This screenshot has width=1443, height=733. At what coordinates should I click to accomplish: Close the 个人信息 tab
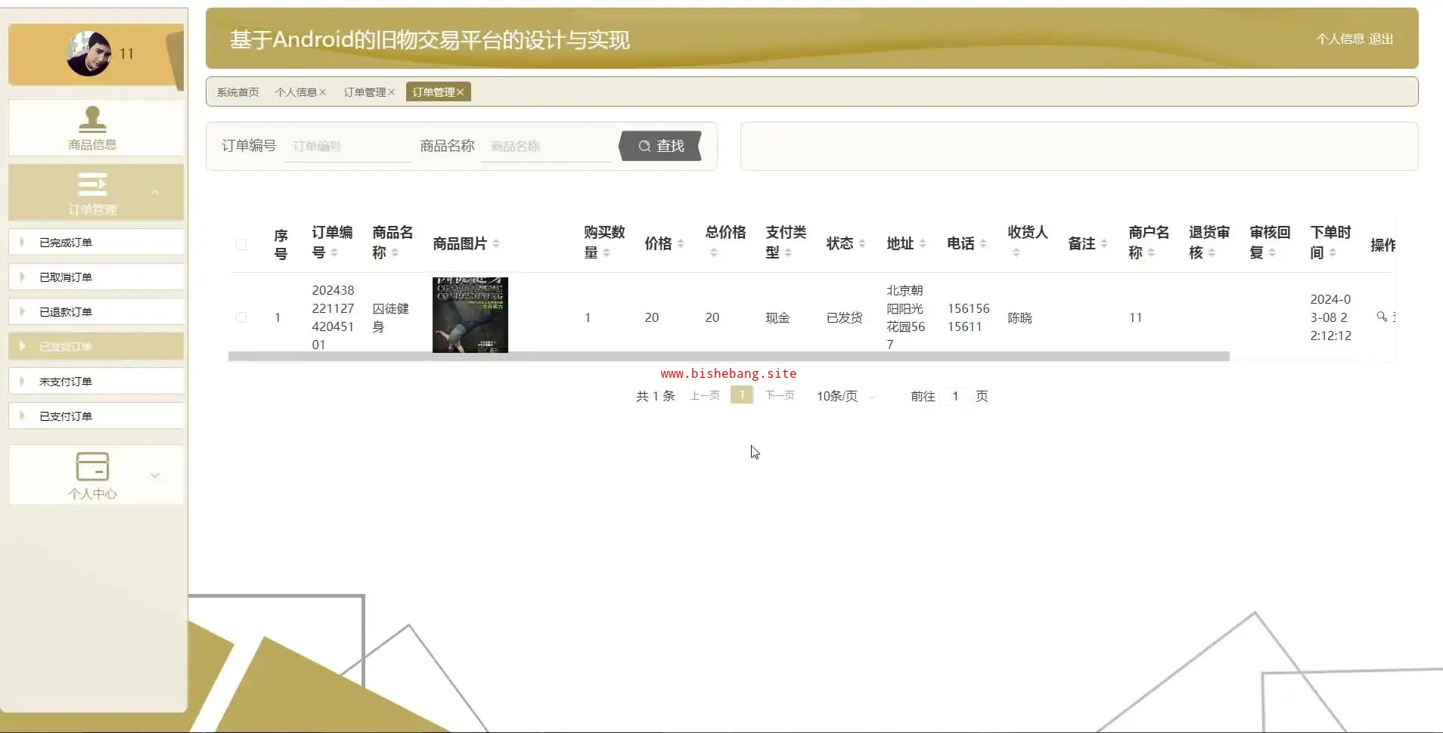323,92
